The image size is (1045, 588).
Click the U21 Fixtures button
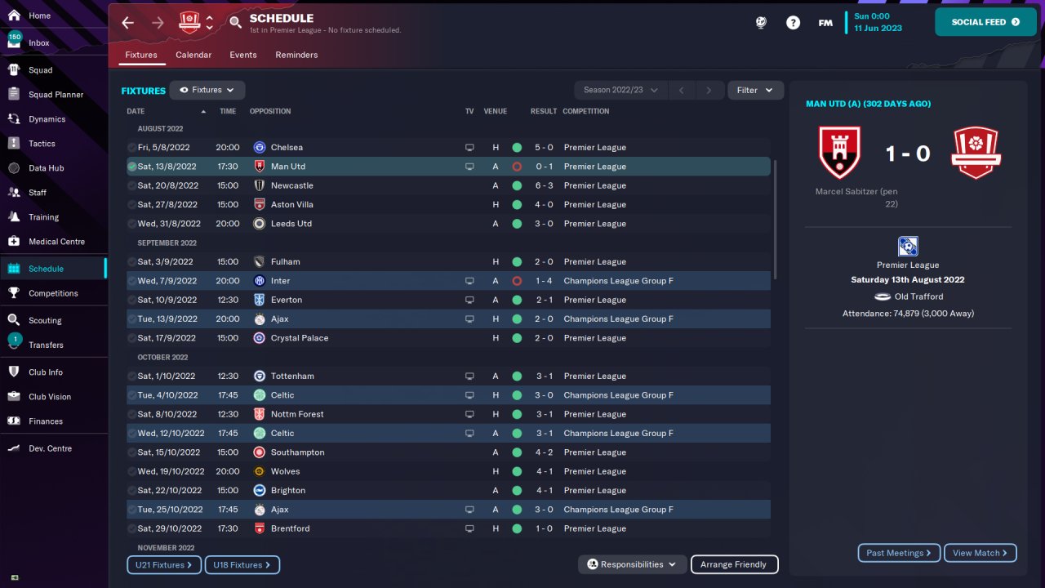tap(164, 564)
